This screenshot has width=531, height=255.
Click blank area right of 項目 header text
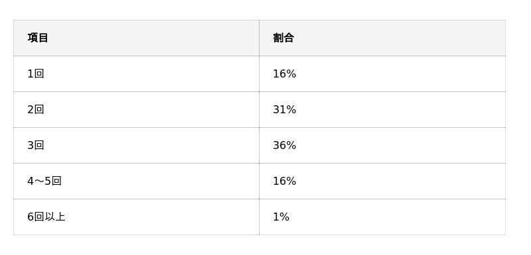click(154, 38)
